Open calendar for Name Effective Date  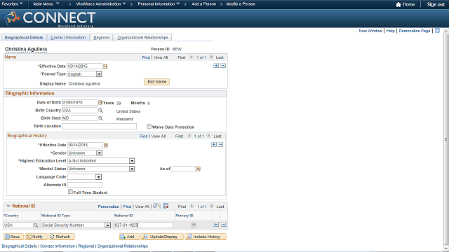[x=105, y=66]
